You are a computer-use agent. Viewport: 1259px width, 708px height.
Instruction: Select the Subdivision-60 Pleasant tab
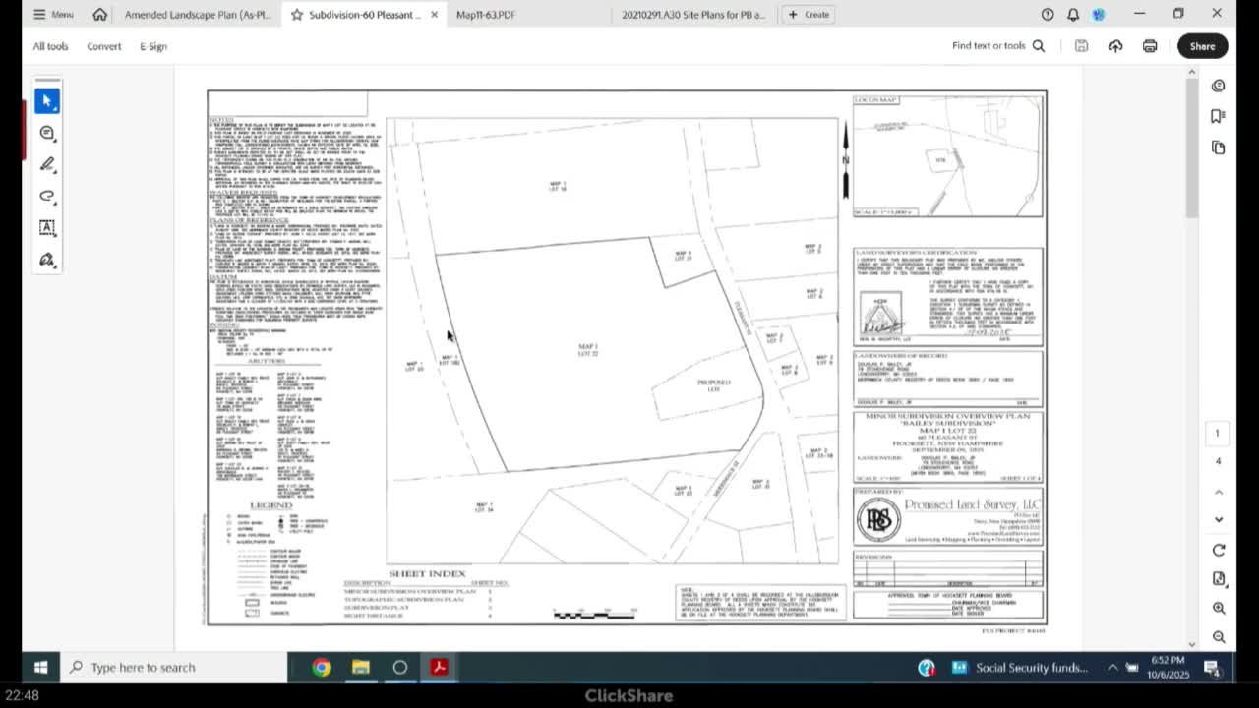pos(364,15)
